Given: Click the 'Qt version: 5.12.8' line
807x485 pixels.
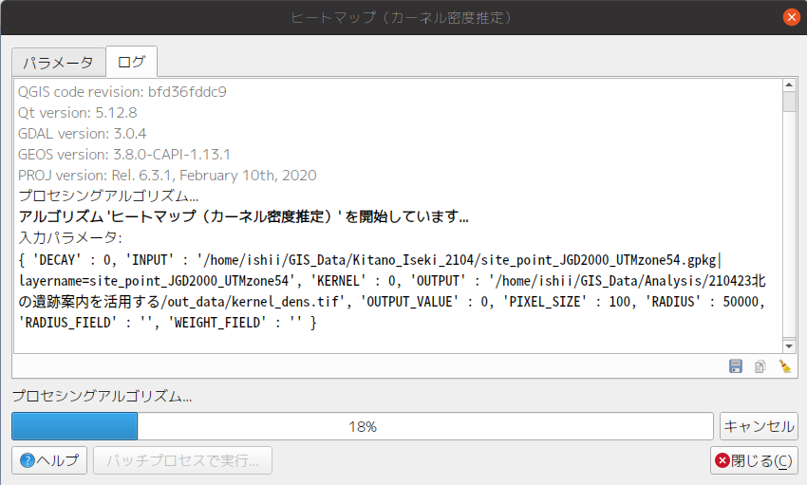Looking at the screenshot, I should point(77,113).
